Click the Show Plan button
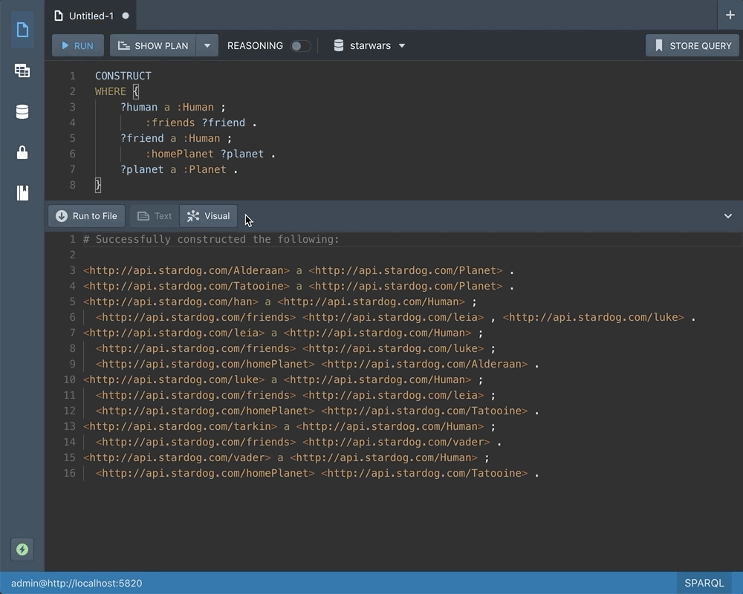743x594 pixels. [153, 45]
